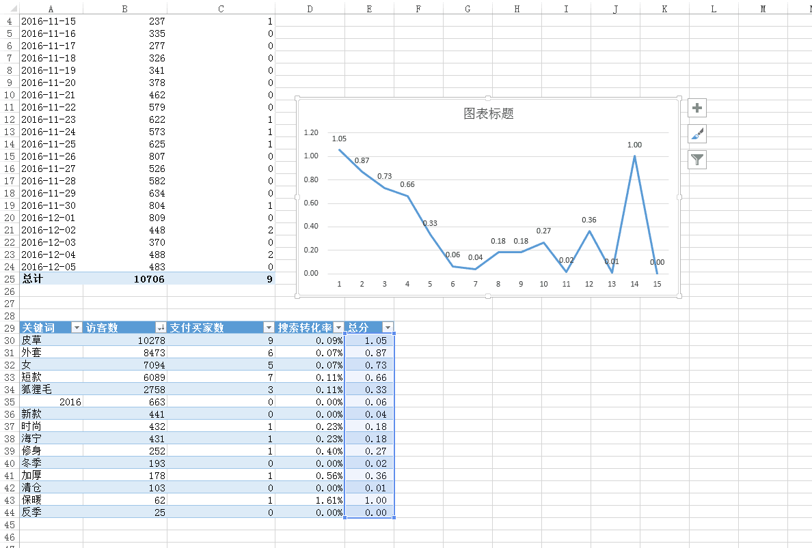The image size is (812, 548).
Task: Click the keyword cell 外套
Action: [x=51, y=353]
